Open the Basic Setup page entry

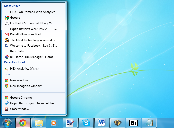(x=34, y=51)
